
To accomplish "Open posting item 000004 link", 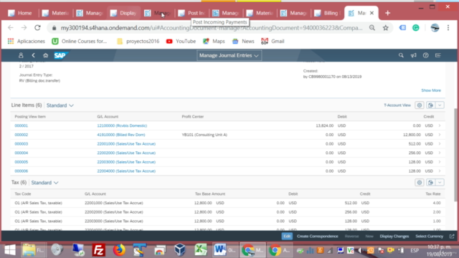I will pos(22,153).
